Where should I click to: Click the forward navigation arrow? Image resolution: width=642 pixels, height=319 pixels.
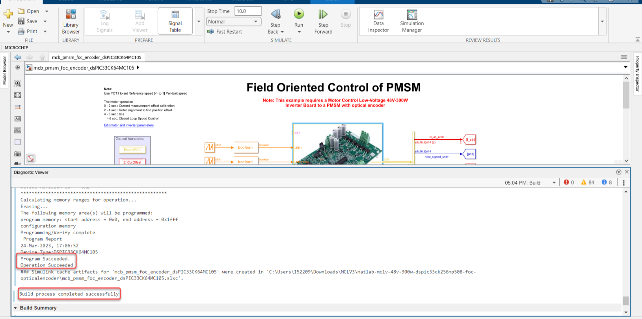[x=30, y=57]
